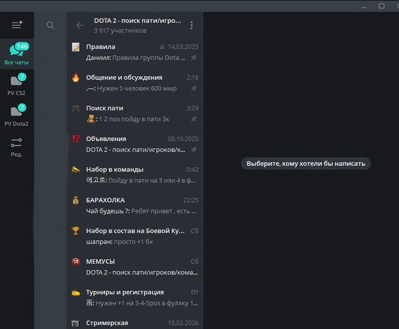Click the time 22:25 on БАРАХОЛКА

coord(191,200)
